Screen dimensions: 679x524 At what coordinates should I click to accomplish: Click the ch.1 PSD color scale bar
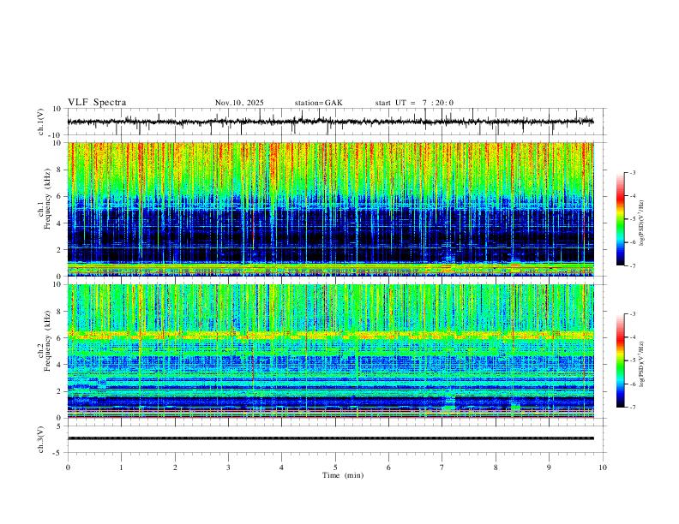click(621, 219)
